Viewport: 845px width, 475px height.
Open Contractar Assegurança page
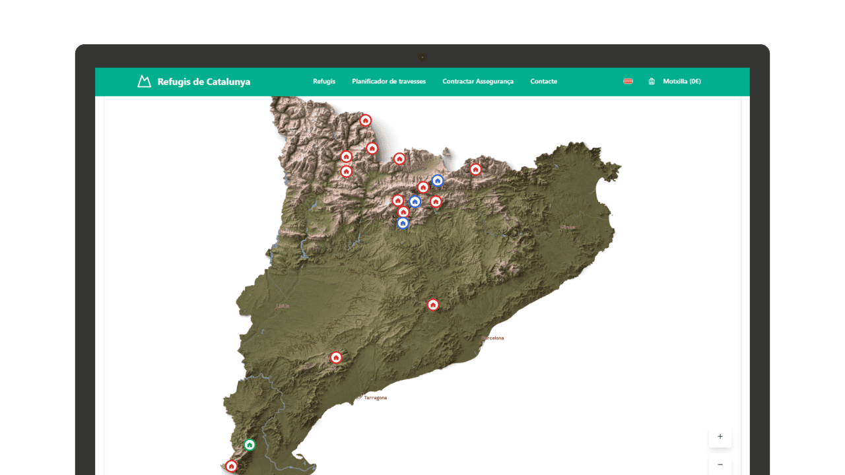click(478, 82)
